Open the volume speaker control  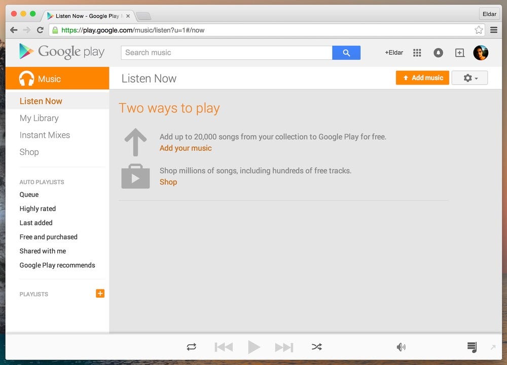[x=401, y=347]
